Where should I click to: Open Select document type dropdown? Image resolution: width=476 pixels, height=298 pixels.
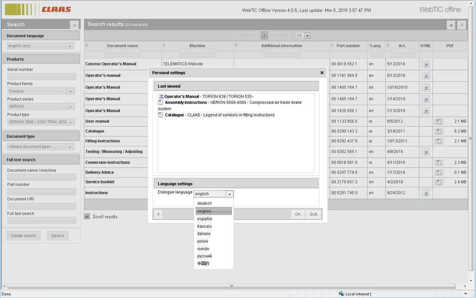point(70,147)
